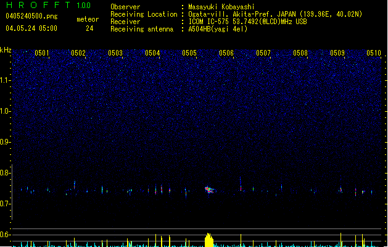Click the meteor count value 24

click(x=89, y=28)
